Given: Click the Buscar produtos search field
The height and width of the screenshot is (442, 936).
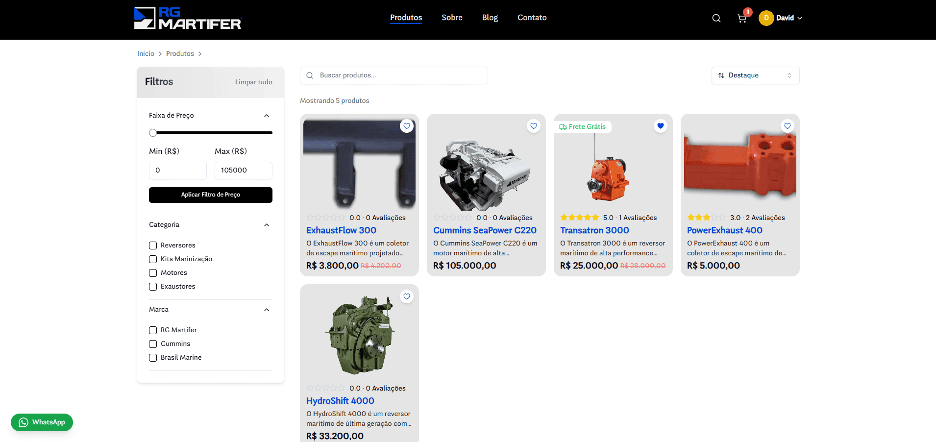Looking at the screenshot, I should tap(394, 75).
